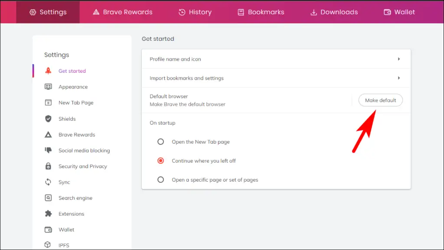
Task: Click the rocket icon beside Get started
Action: click(x=48, y=71)
